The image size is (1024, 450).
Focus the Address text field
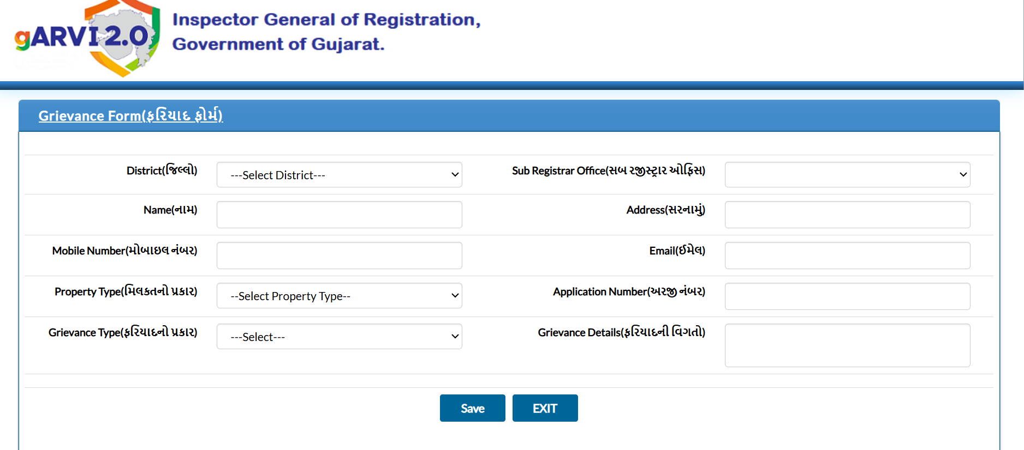pyautogui.click(x=847, y=215)
